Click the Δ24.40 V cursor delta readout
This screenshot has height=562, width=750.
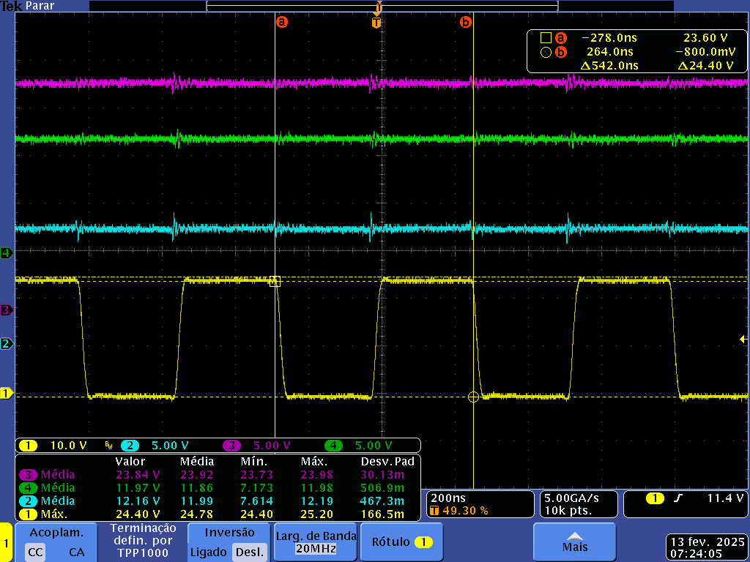(x=705, y=66)
